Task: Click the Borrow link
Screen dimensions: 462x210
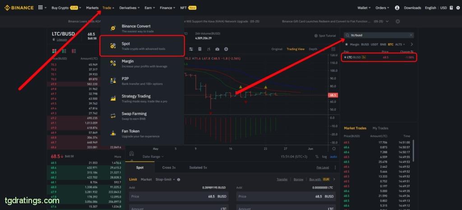Action: [299, 179]
